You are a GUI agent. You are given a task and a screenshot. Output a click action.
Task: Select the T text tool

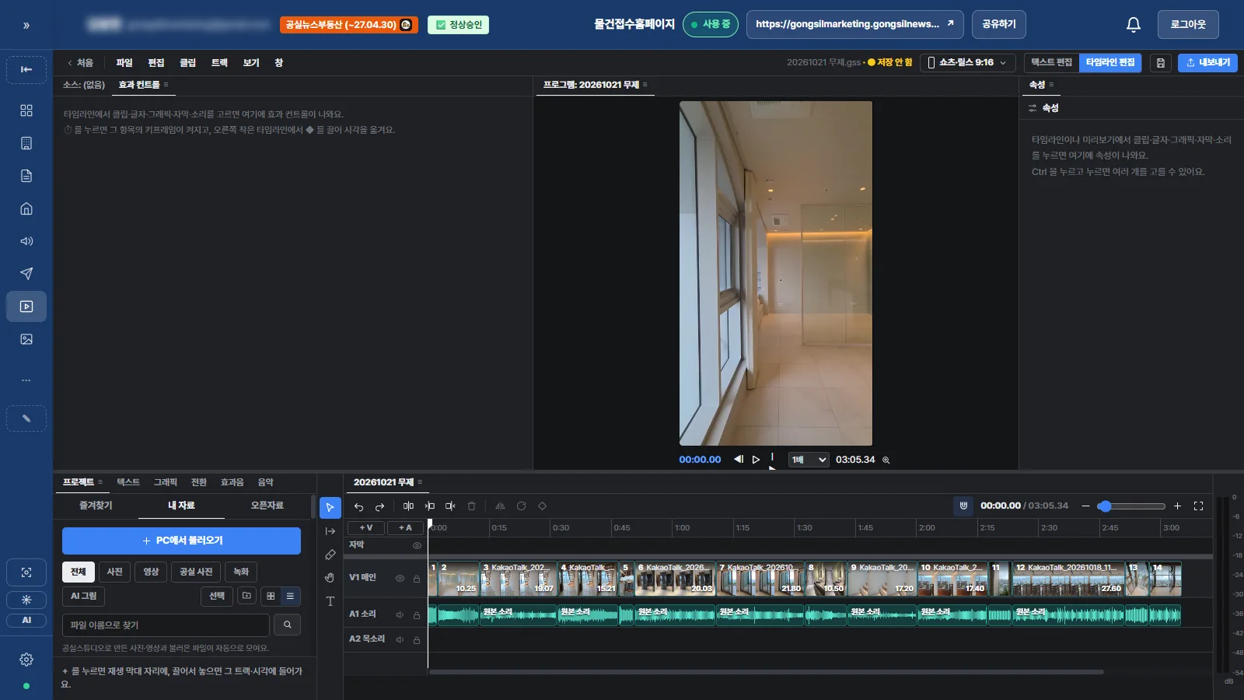(x=330, y=601)
